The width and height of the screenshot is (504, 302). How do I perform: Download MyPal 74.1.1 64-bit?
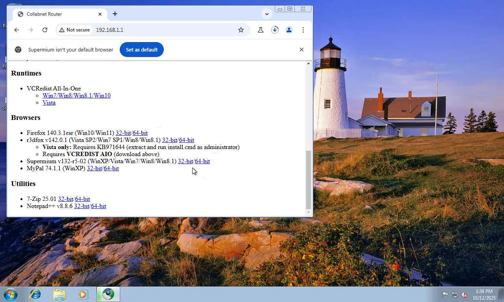[x=111, y=168]
